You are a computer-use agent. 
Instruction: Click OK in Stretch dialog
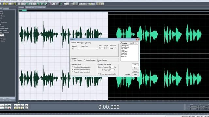pyautogui.click(x=135, y=65)
